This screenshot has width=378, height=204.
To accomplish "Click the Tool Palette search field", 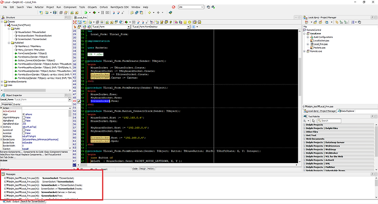I will pyautogui.click(x=329, y=121).
